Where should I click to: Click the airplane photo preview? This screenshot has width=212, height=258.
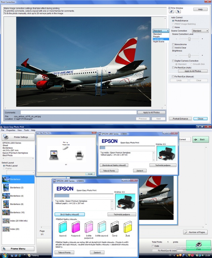coord(84,61)
